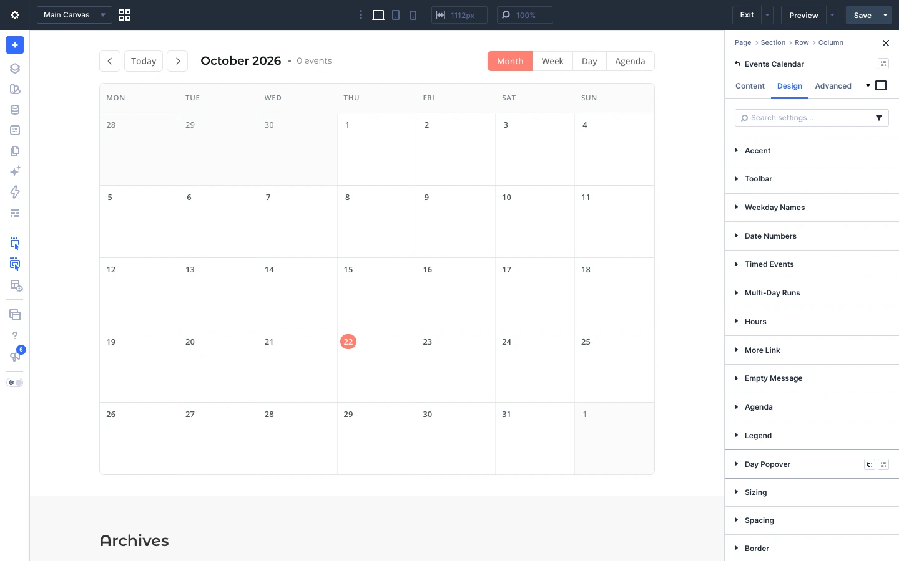Expand the Timed Events settings group

[812, 264]
